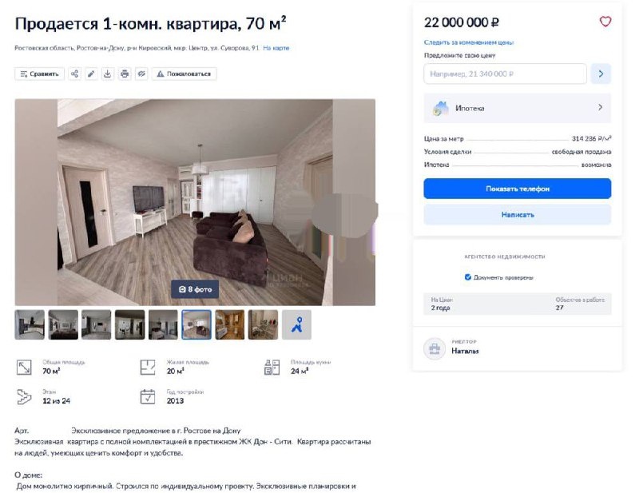Add listing to favorites with heart icon
The width and height of the screenshot is (639, 493).
605,22
